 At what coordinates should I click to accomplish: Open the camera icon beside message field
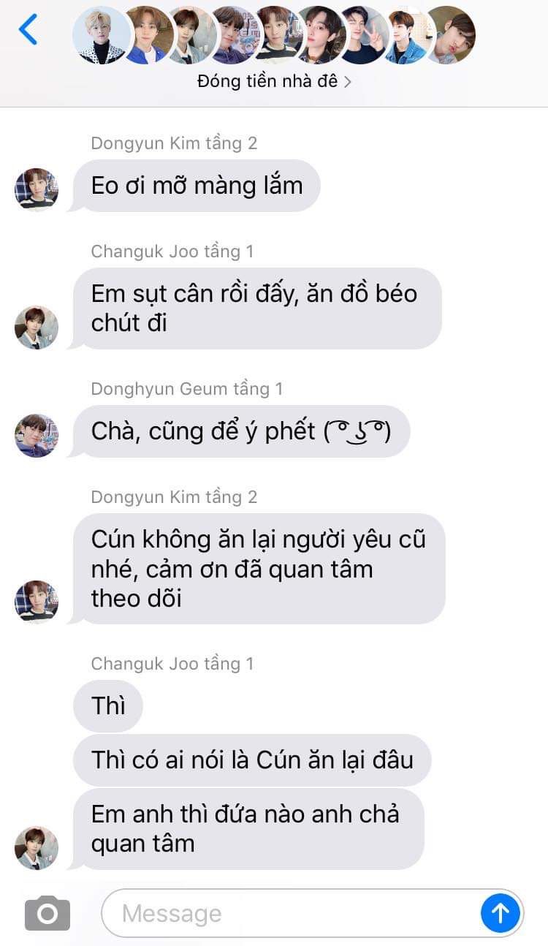click(47, 913)
